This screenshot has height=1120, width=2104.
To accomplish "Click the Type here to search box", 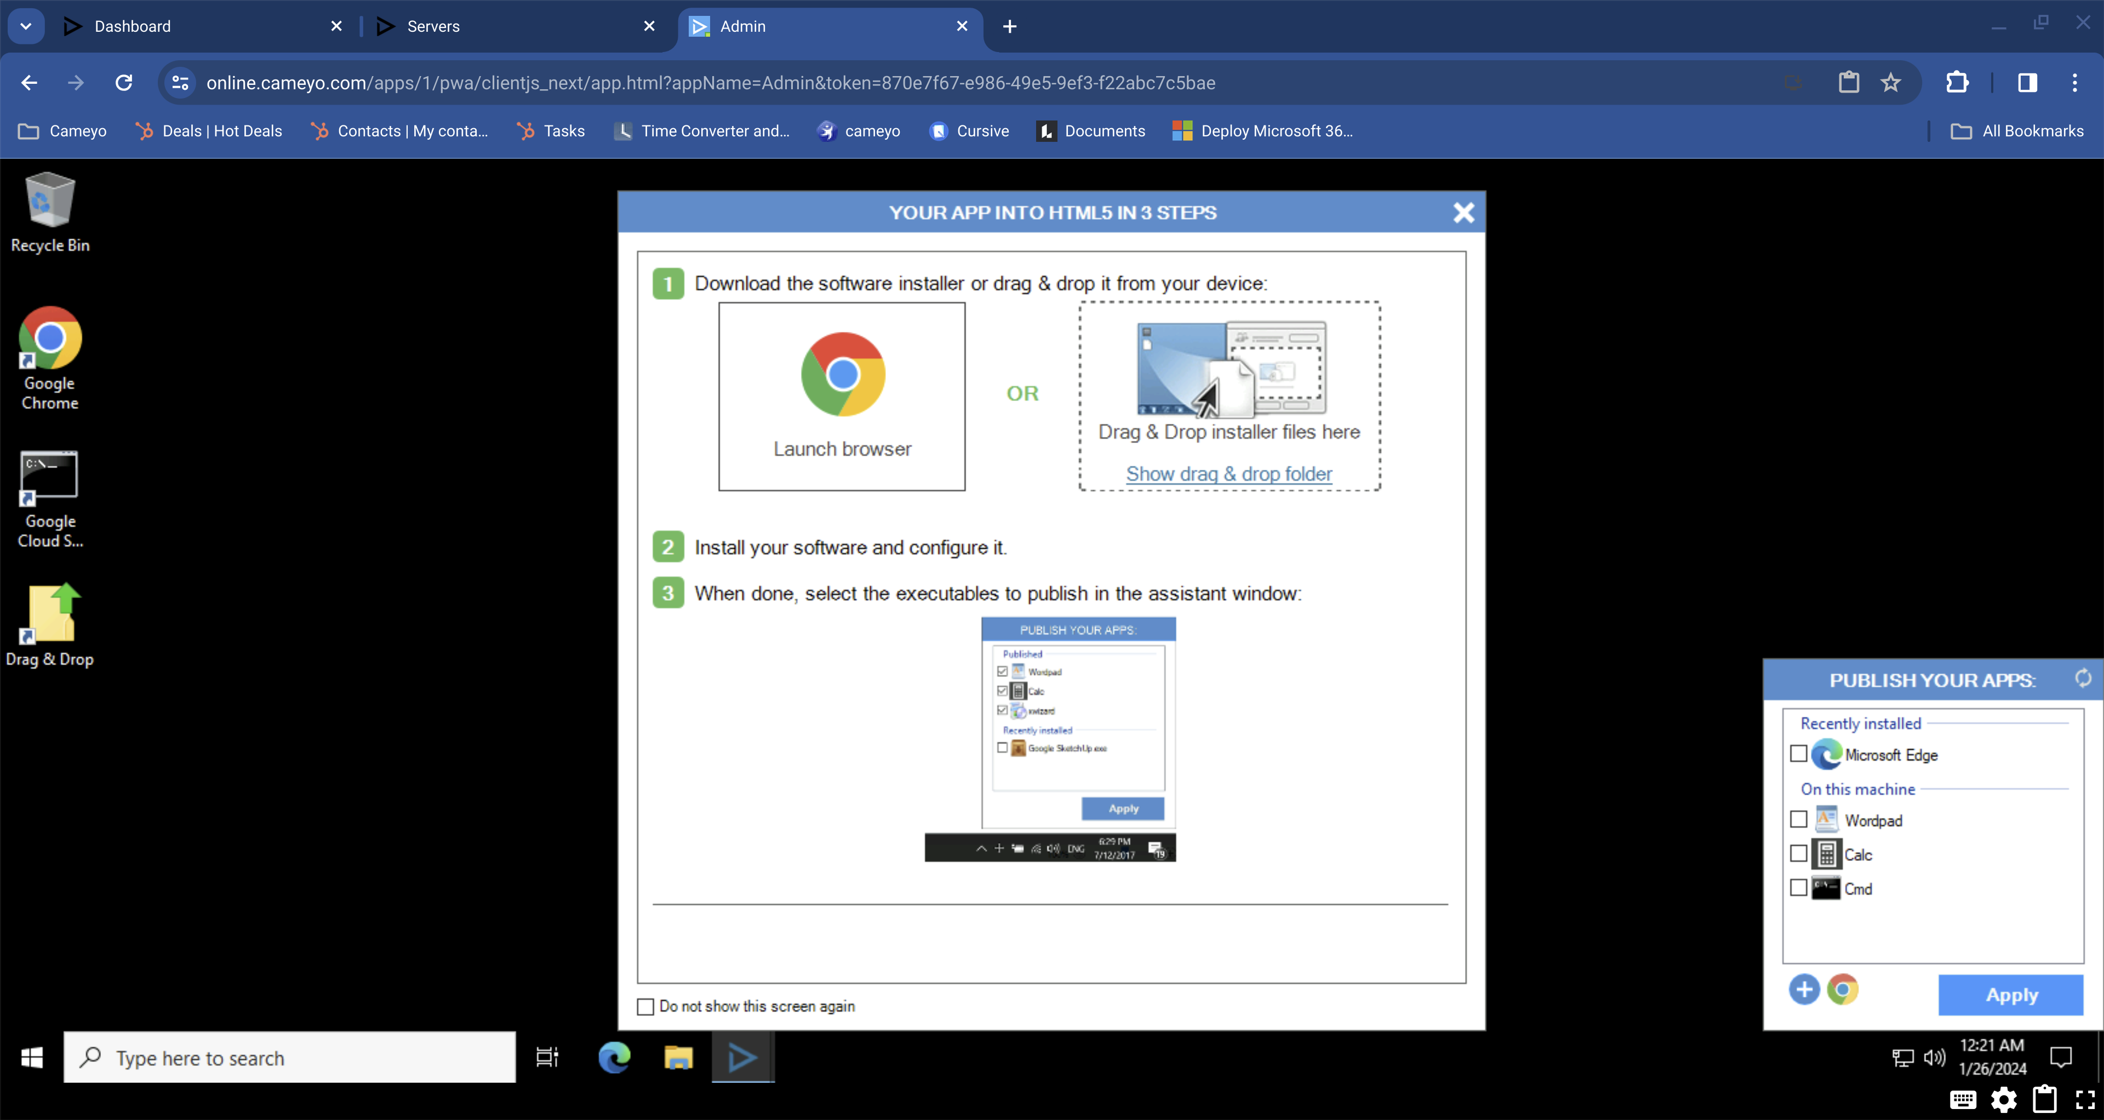I will point(290,1058).
